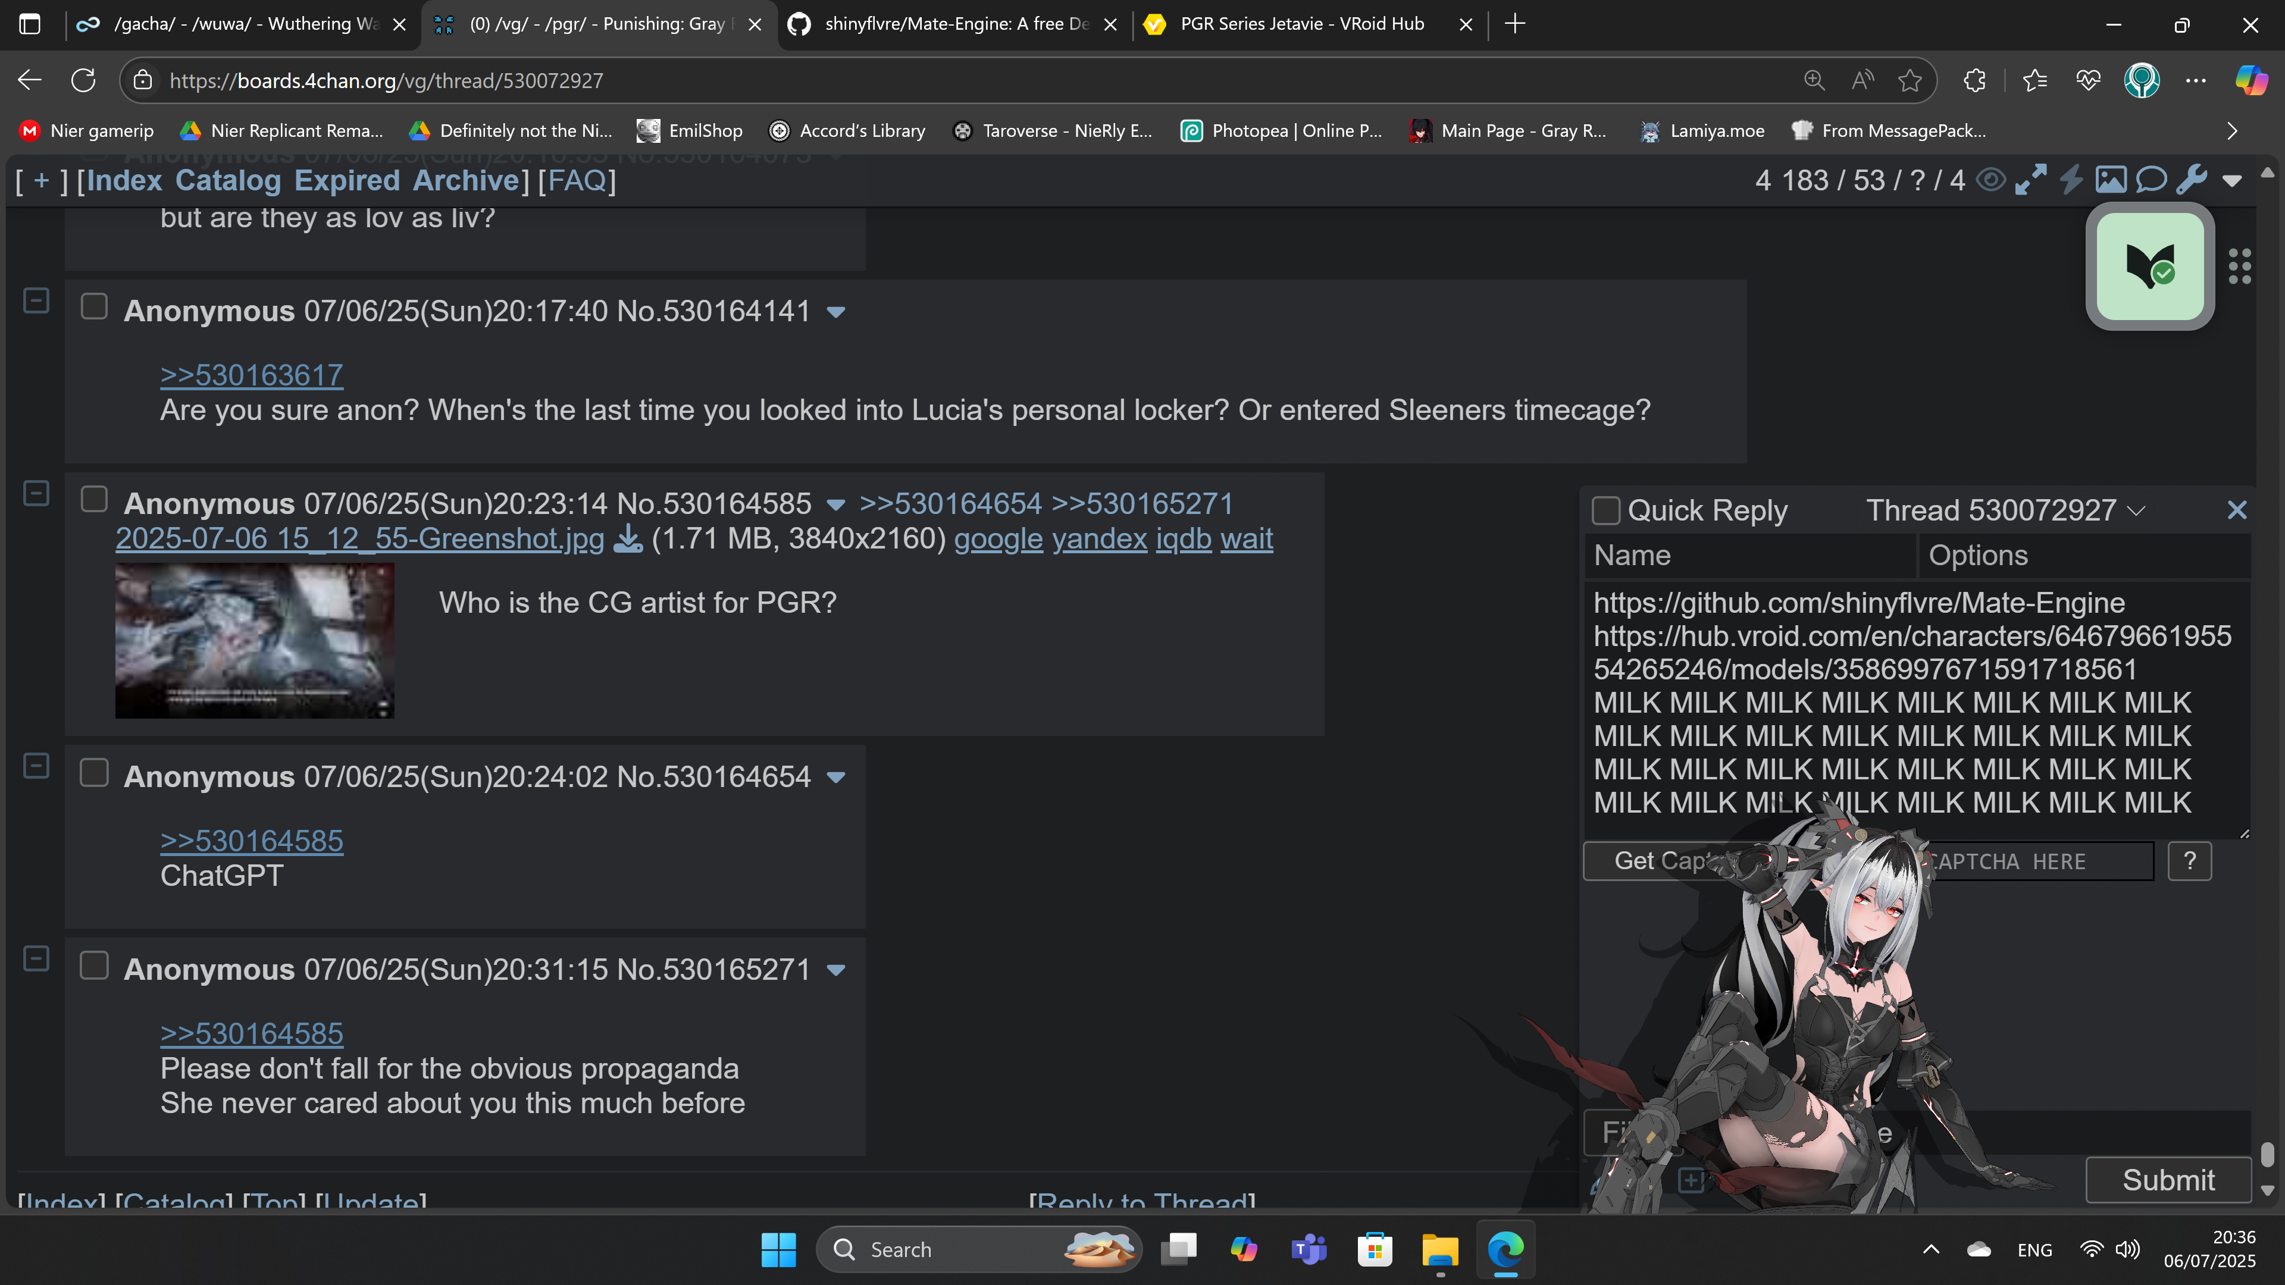Image resolution: width=2285 pixels, height=1285 pixels.
Task: Close the Quick Reply window
Action: pyautogui.click(x=2236, y=510)
